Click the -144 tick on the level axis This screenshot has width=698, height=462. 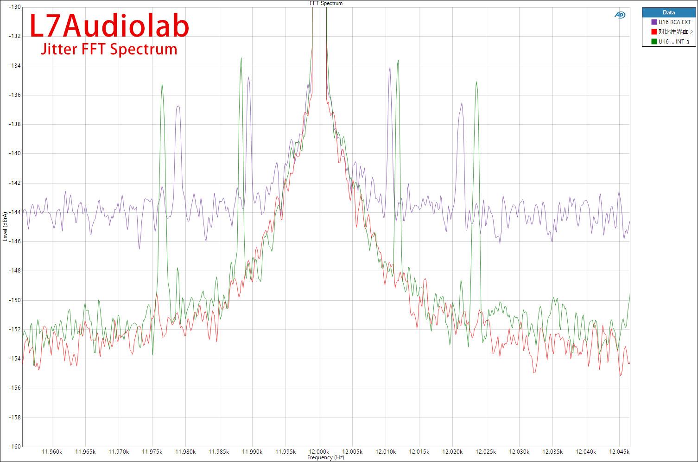(x=15, y=212)
